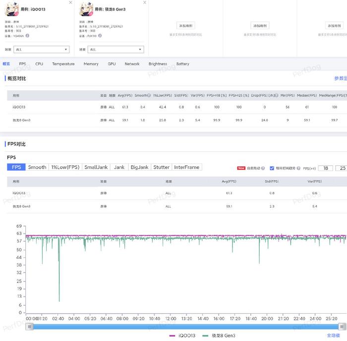The width and height of the screenshot is (347, 341).
Task: Open the GPU tab
Action: 112,64
